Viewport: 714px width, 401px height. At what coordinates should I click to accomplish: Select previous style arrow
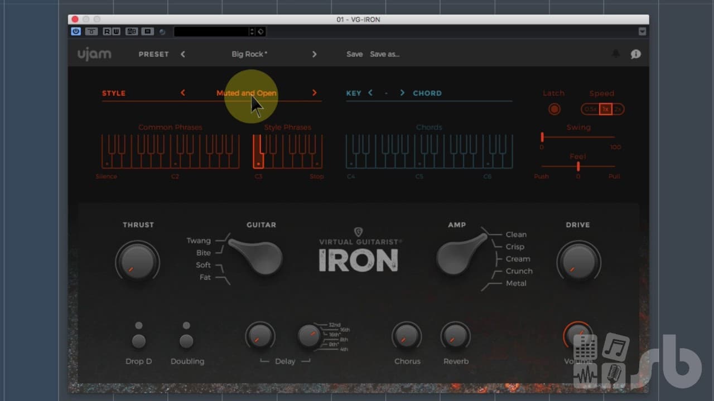[183, 93]
